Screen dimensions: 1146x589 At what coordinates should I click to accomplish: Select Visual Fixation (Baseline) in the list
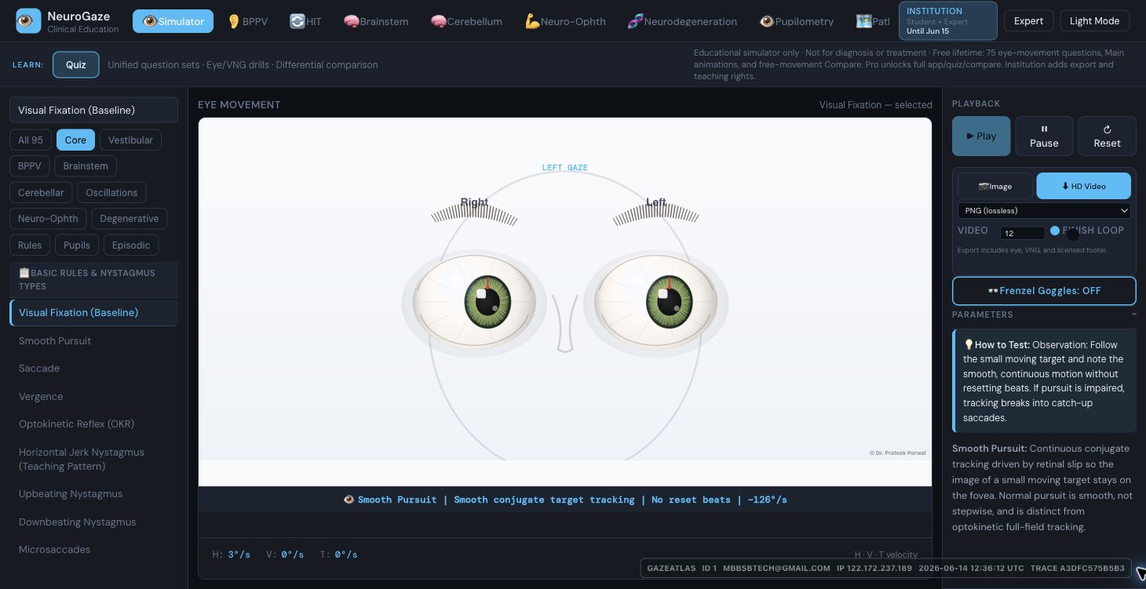coord(93,312)
